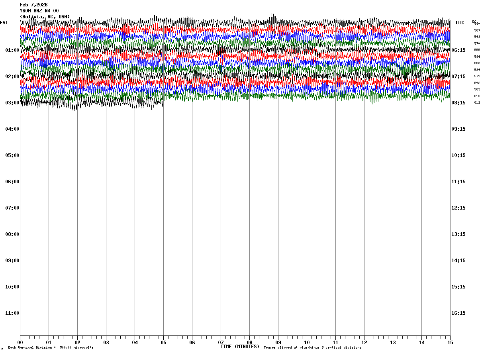This screenshot has height=353, width=482.
Task: Select the EST time label '04:00'
Action: pos(12,129)
